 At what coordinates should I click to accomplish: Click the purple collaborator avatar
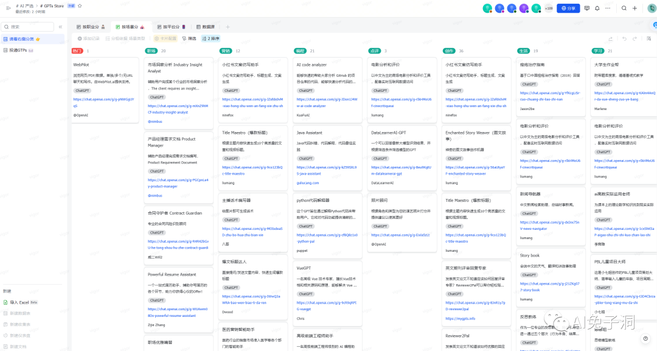[524, 8]
